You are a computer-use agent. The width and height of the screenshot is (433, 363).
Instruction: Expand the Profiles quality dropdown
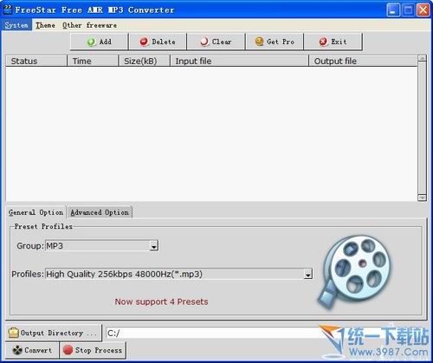pyautogui.click(x=308, y=274)
